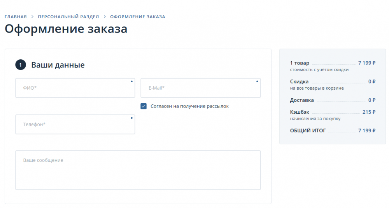Screen dimensions: 389x208
Task: Click the Согласен на получение рассылок label
Action: pyautogui.click(x=189, y=106)
